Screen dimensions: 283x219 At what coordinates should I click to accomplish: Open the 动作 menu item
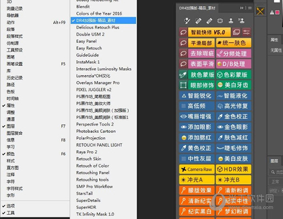point(35,22)
